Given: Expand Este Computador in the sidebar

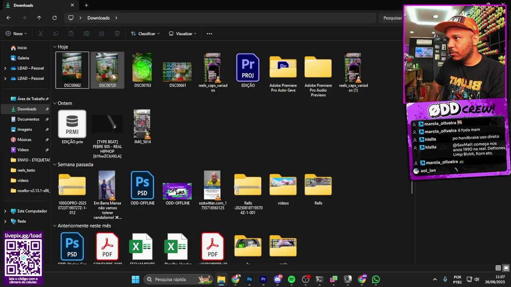Looking at the screenshot, I should point(5,211).
